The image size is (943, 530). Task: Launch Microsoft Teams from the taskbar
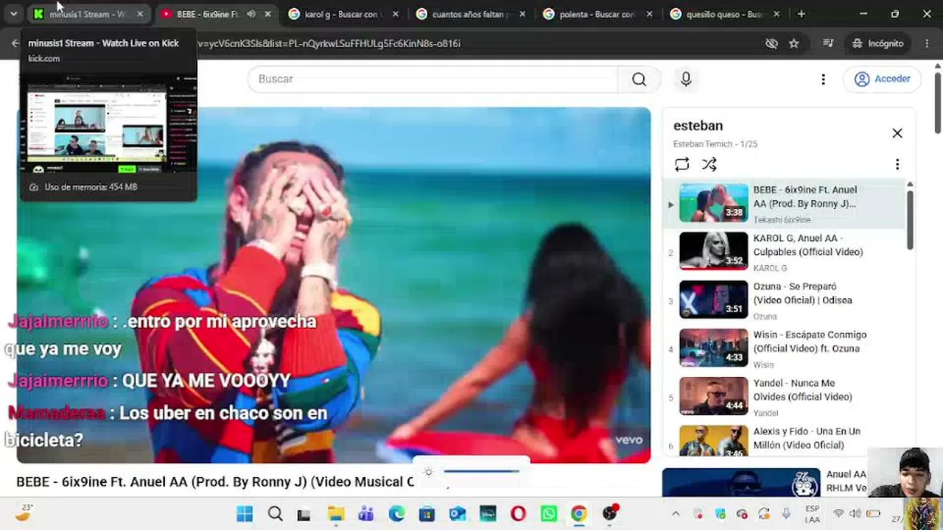coord(366,514)
